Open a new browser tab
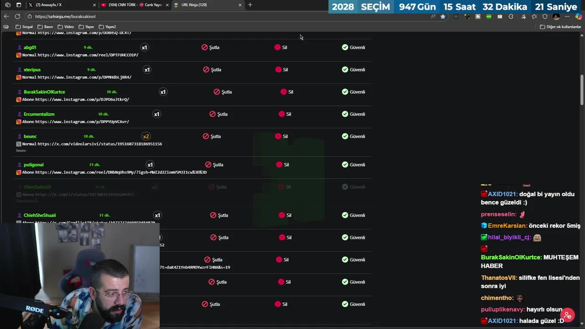 tap(250, 5)
